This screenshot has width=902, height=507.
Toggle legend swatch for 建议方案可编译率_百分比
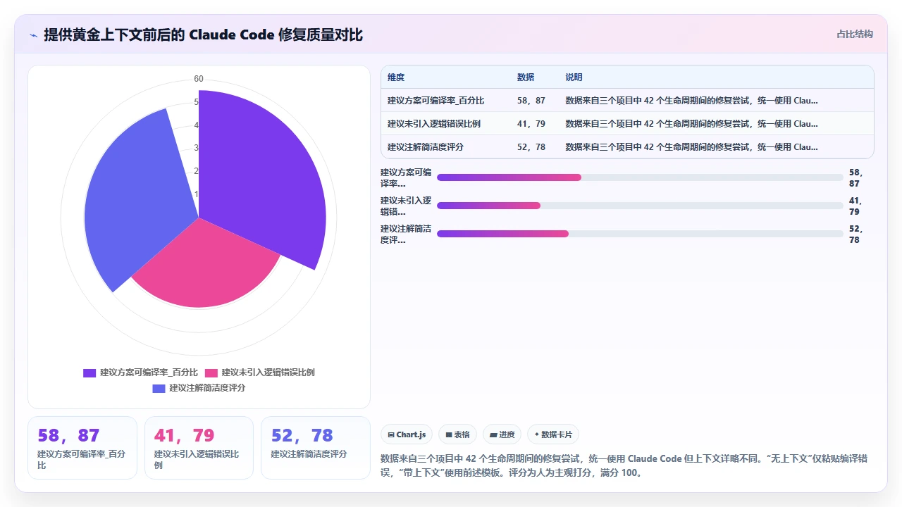tap(89, 373)
